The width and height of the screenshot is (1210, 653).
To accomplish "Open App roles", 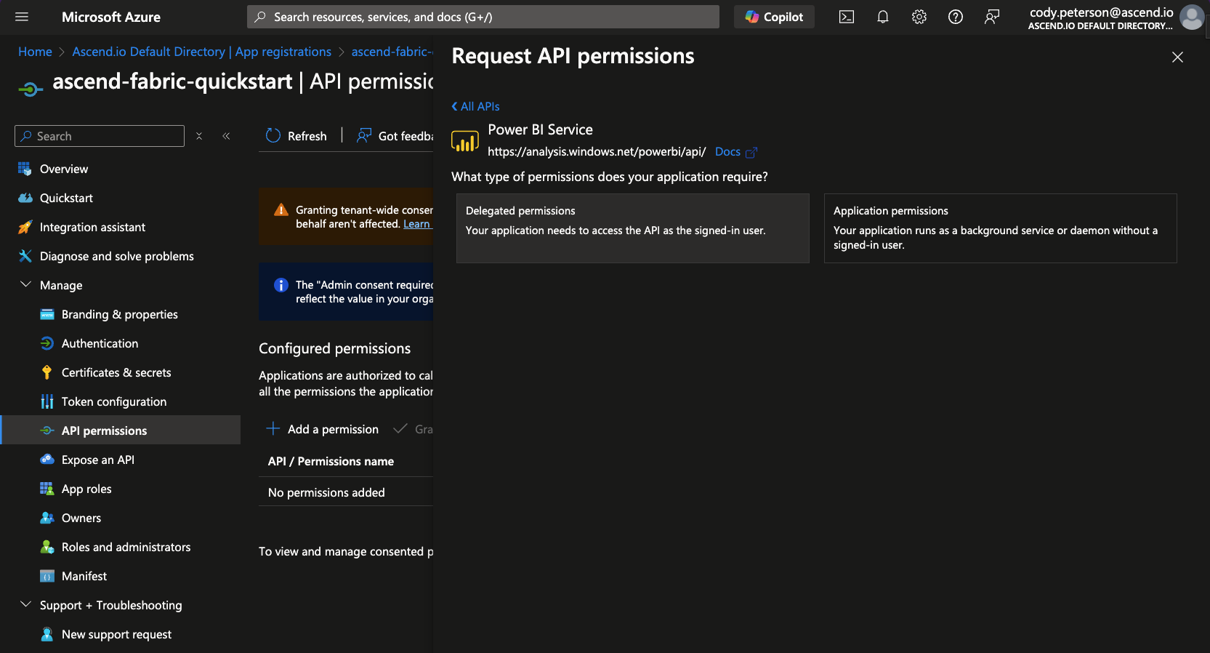I will click(86, 489).
